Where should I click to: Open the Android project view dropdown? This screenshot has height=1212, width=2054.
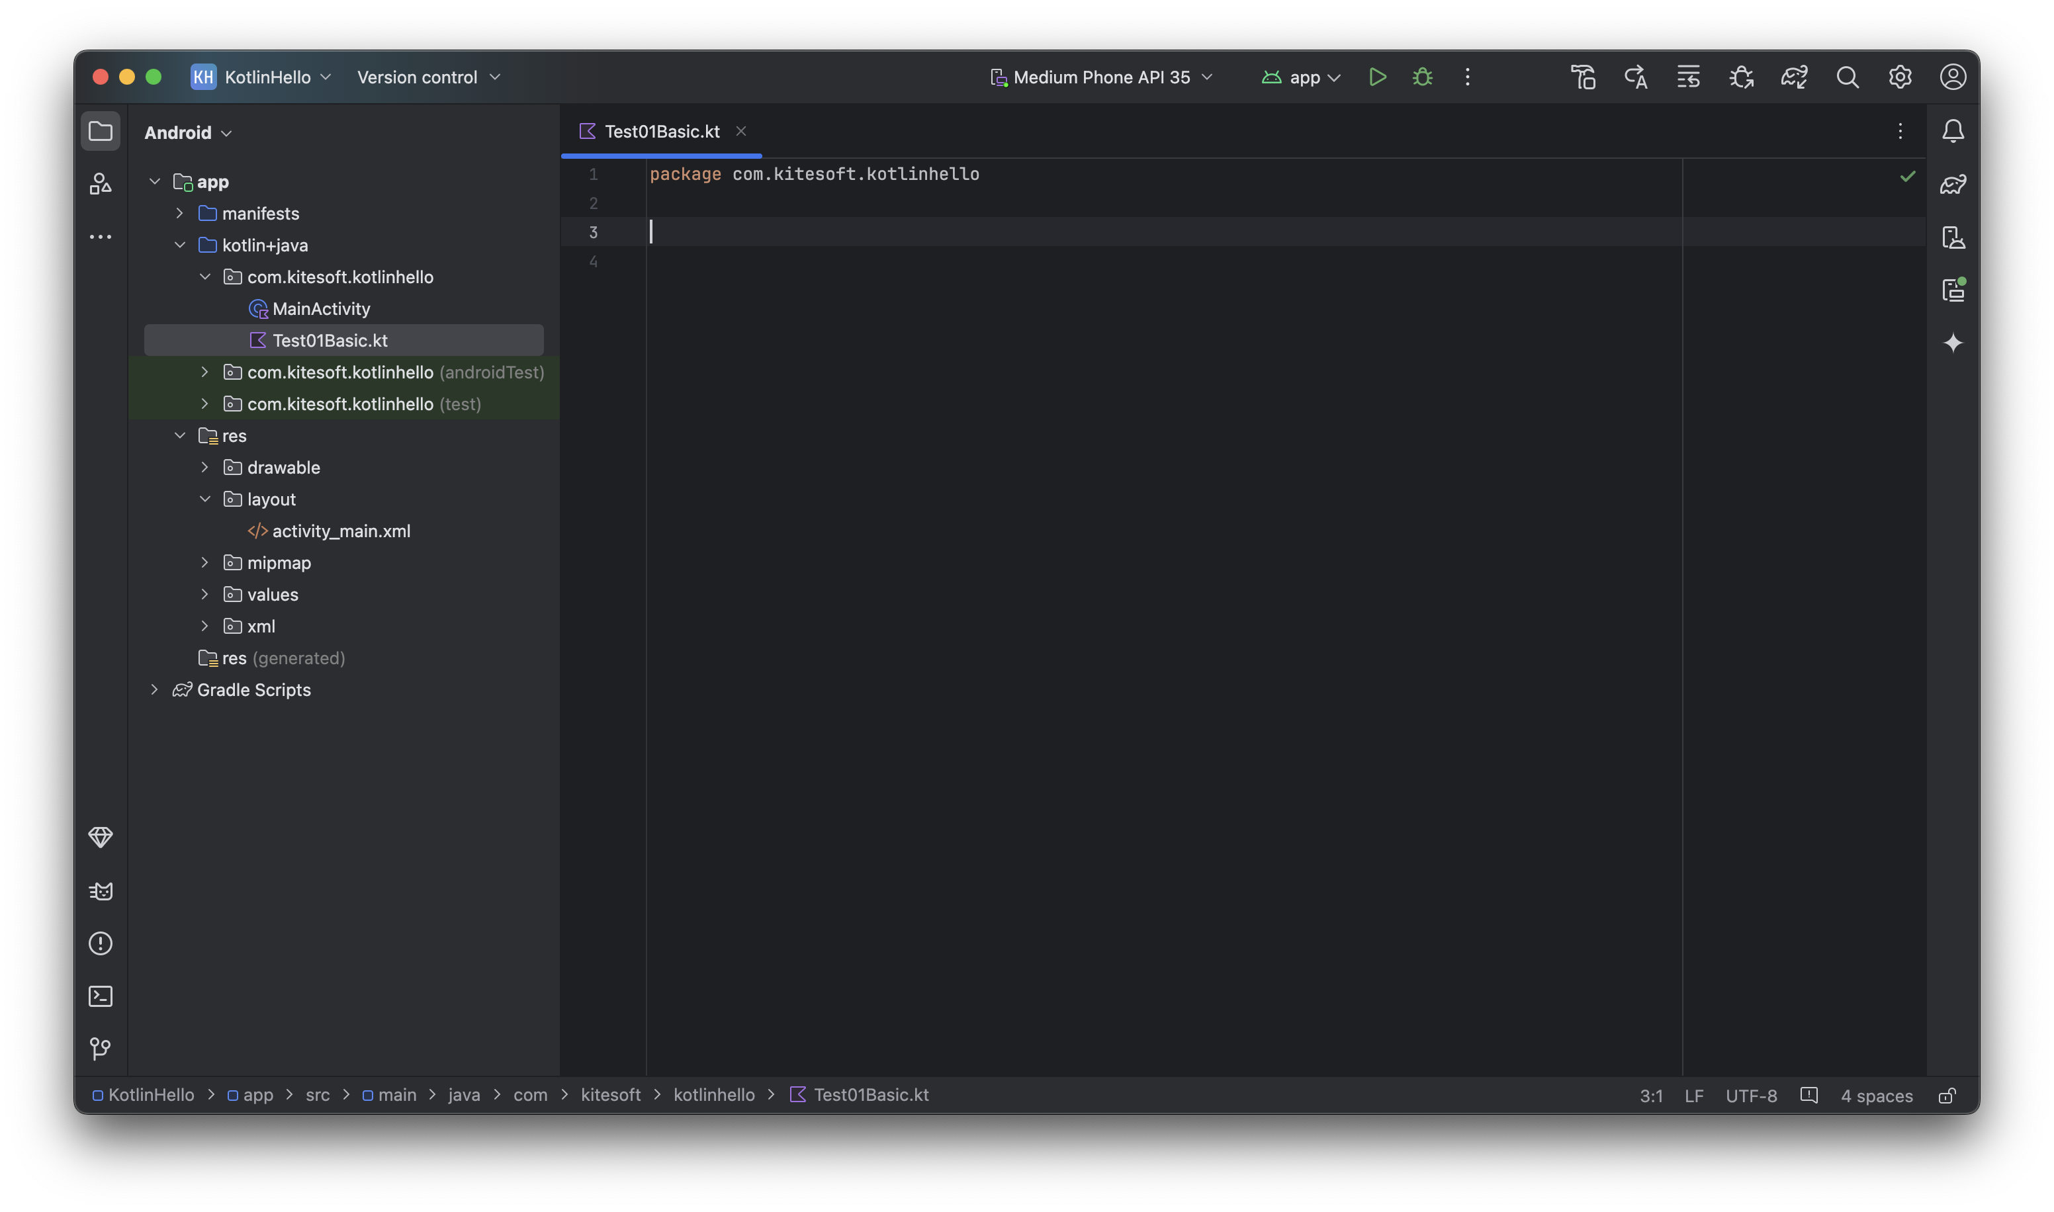point(188,132)
